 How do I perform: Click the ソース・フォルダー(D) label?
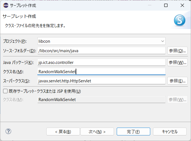(20, 51)
